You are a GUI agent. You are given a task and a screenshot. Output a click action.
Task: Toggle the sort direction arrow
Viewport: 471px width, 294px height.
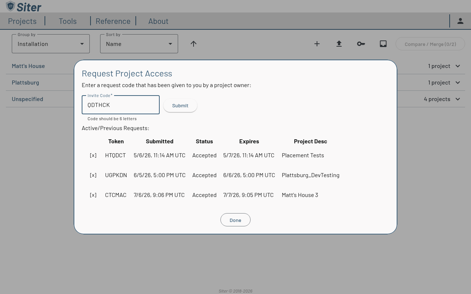pos(194,44)
